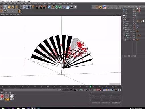Click the rightmost Apply button in coordinates panel
This screenshot has width=145, height=109.
116,103
